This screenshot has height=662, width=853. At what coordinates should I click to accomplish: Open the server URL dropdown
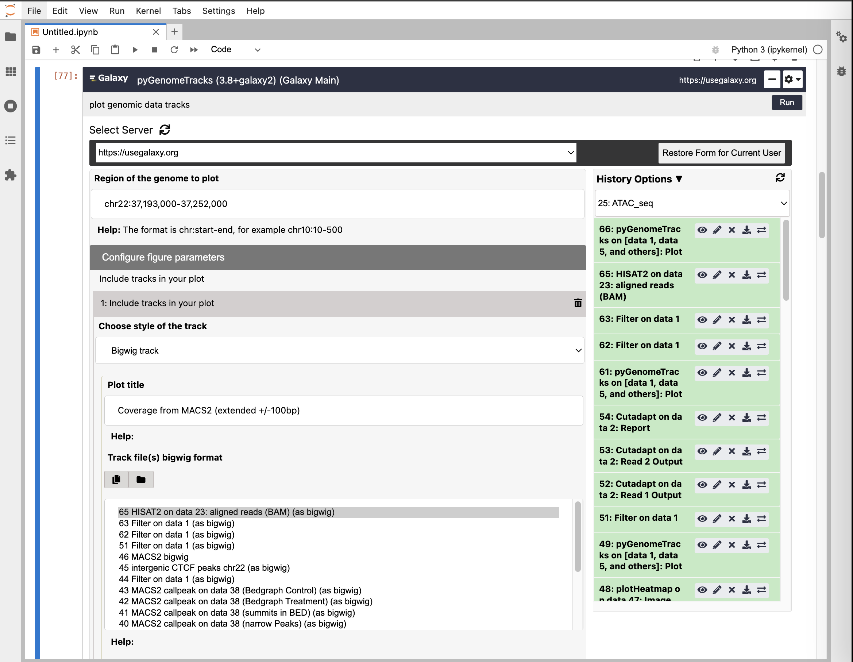point(336,152)
